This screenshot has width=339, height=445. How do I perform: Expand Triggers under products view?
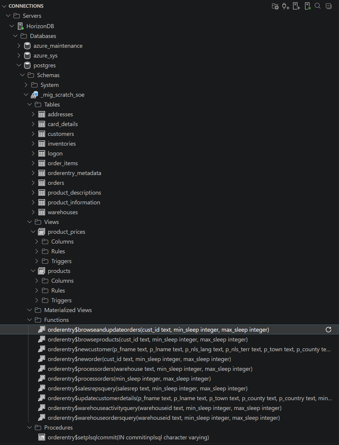(x=37, y=300)
